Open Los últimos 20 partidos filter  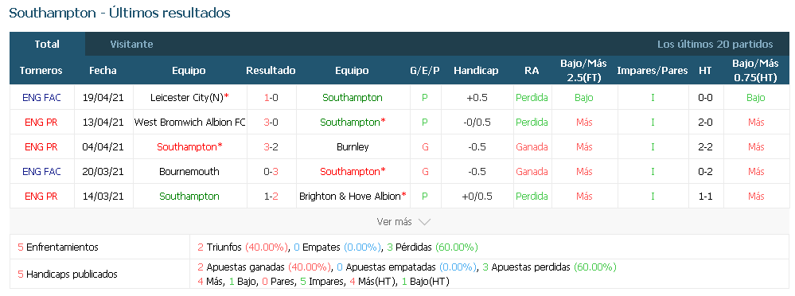click(x=715, y=44)
